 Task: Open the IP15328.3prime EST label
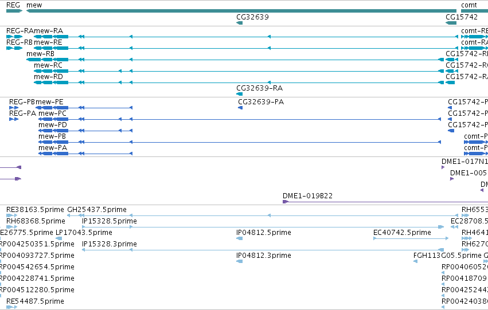point(109,244)
